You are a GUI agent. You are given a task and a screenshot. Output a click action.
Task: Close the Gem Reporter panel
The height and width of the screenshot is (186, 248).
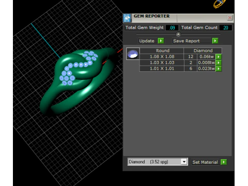click(230, 18)
